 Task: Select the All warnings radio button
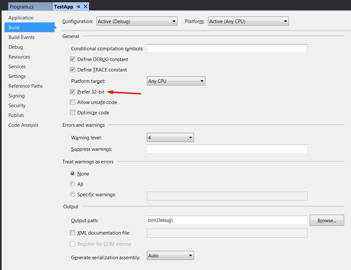72,184
